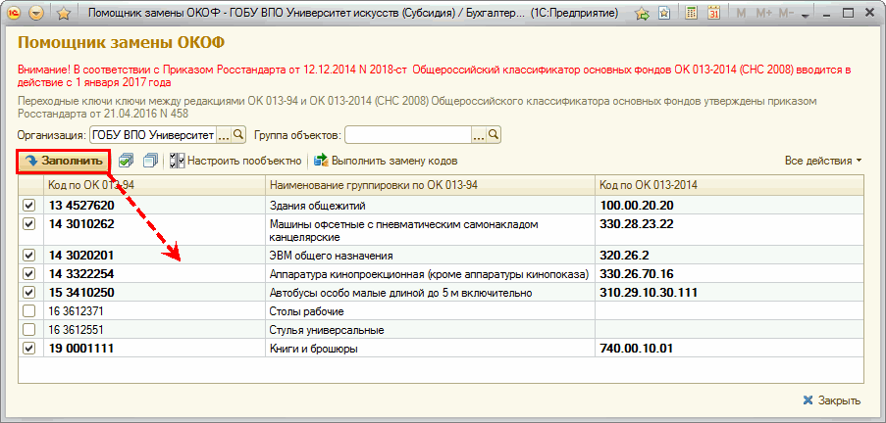
Task: Tick checkbox for 16 3612551 Стулья универсальные
Action: pyautogui.click(x=28, y=329)
